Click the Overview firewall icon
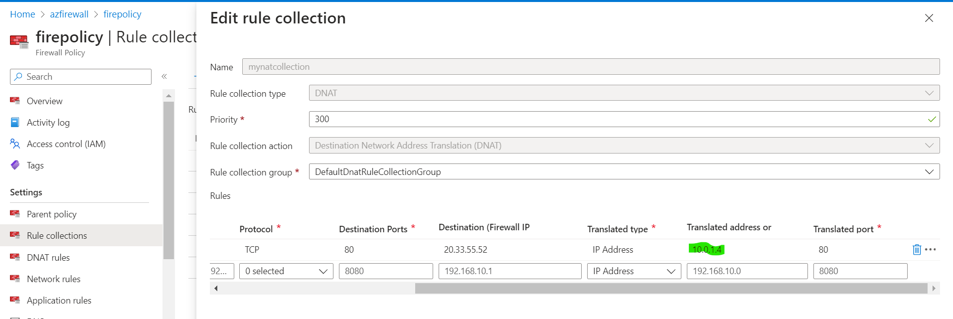 [x=15, y=101]
